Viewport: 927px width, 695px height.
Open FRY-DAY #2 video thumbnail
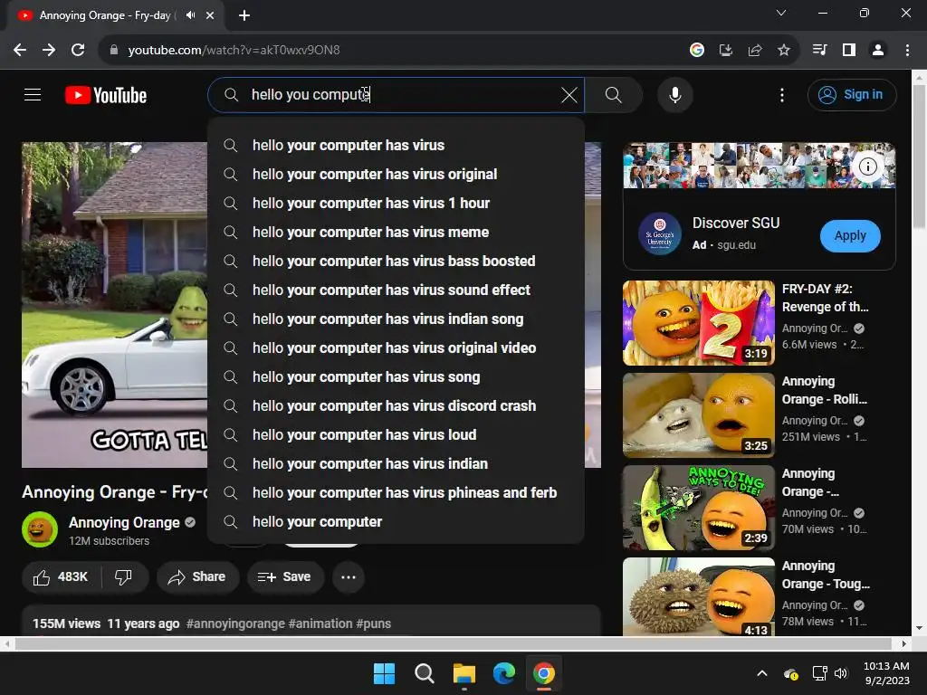[x=699, y=323]
